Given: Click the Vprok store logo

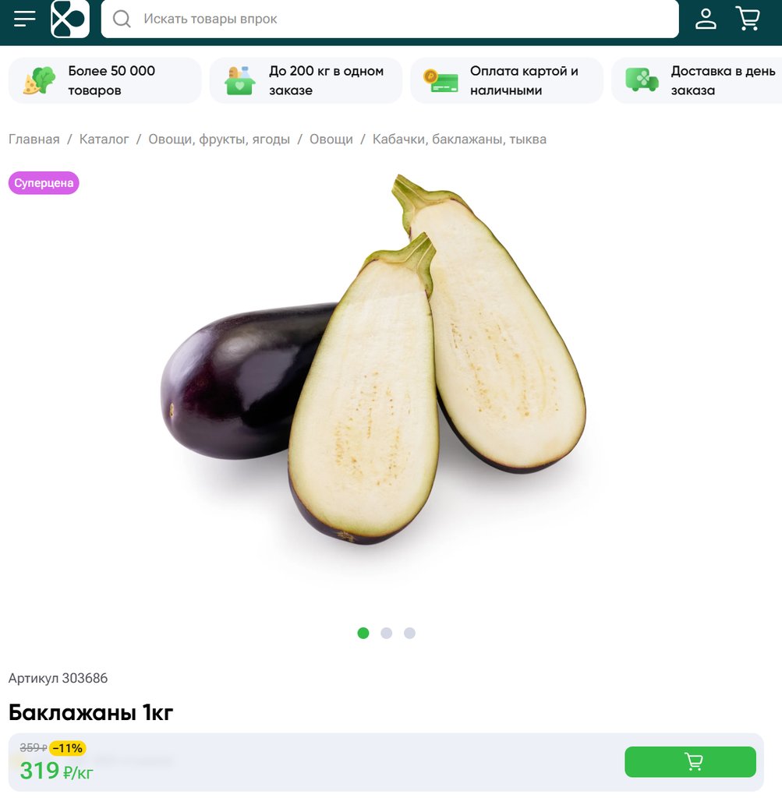Looking at the screenshot, I should click(70, 19).
